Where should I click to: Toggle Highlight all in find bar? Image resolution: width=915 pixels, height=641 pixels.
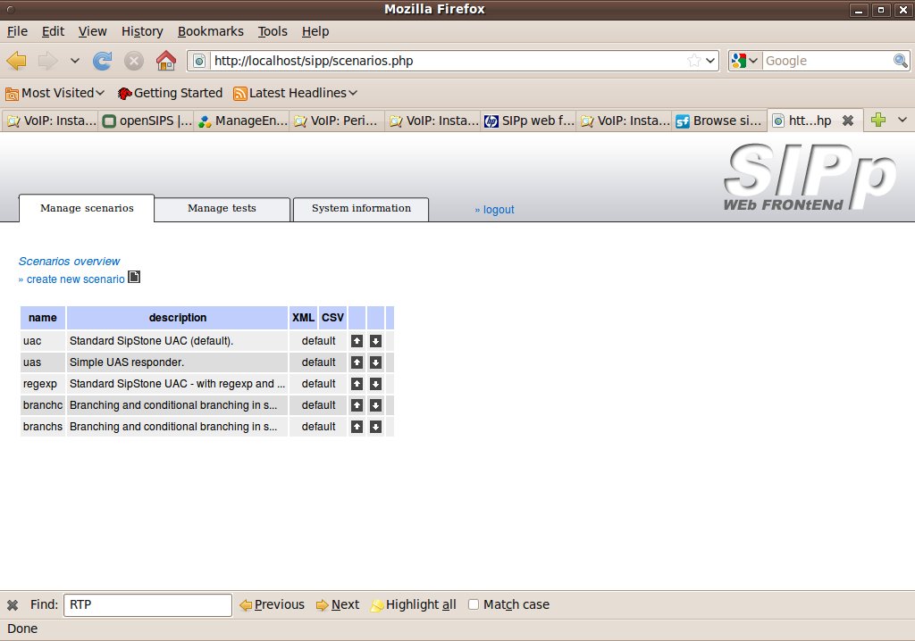[x=413, y=604]
